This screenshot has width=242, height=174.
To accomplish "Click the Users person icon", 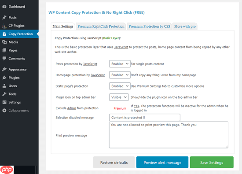I will click(x=4, y=86).
